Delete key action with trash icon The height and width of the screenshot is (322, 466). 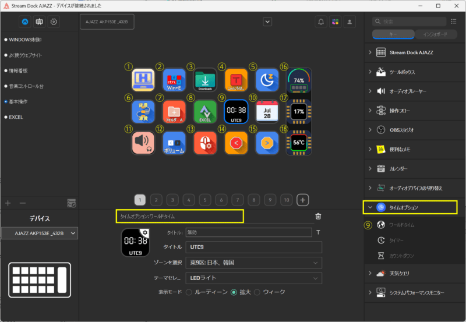point(318,216)
